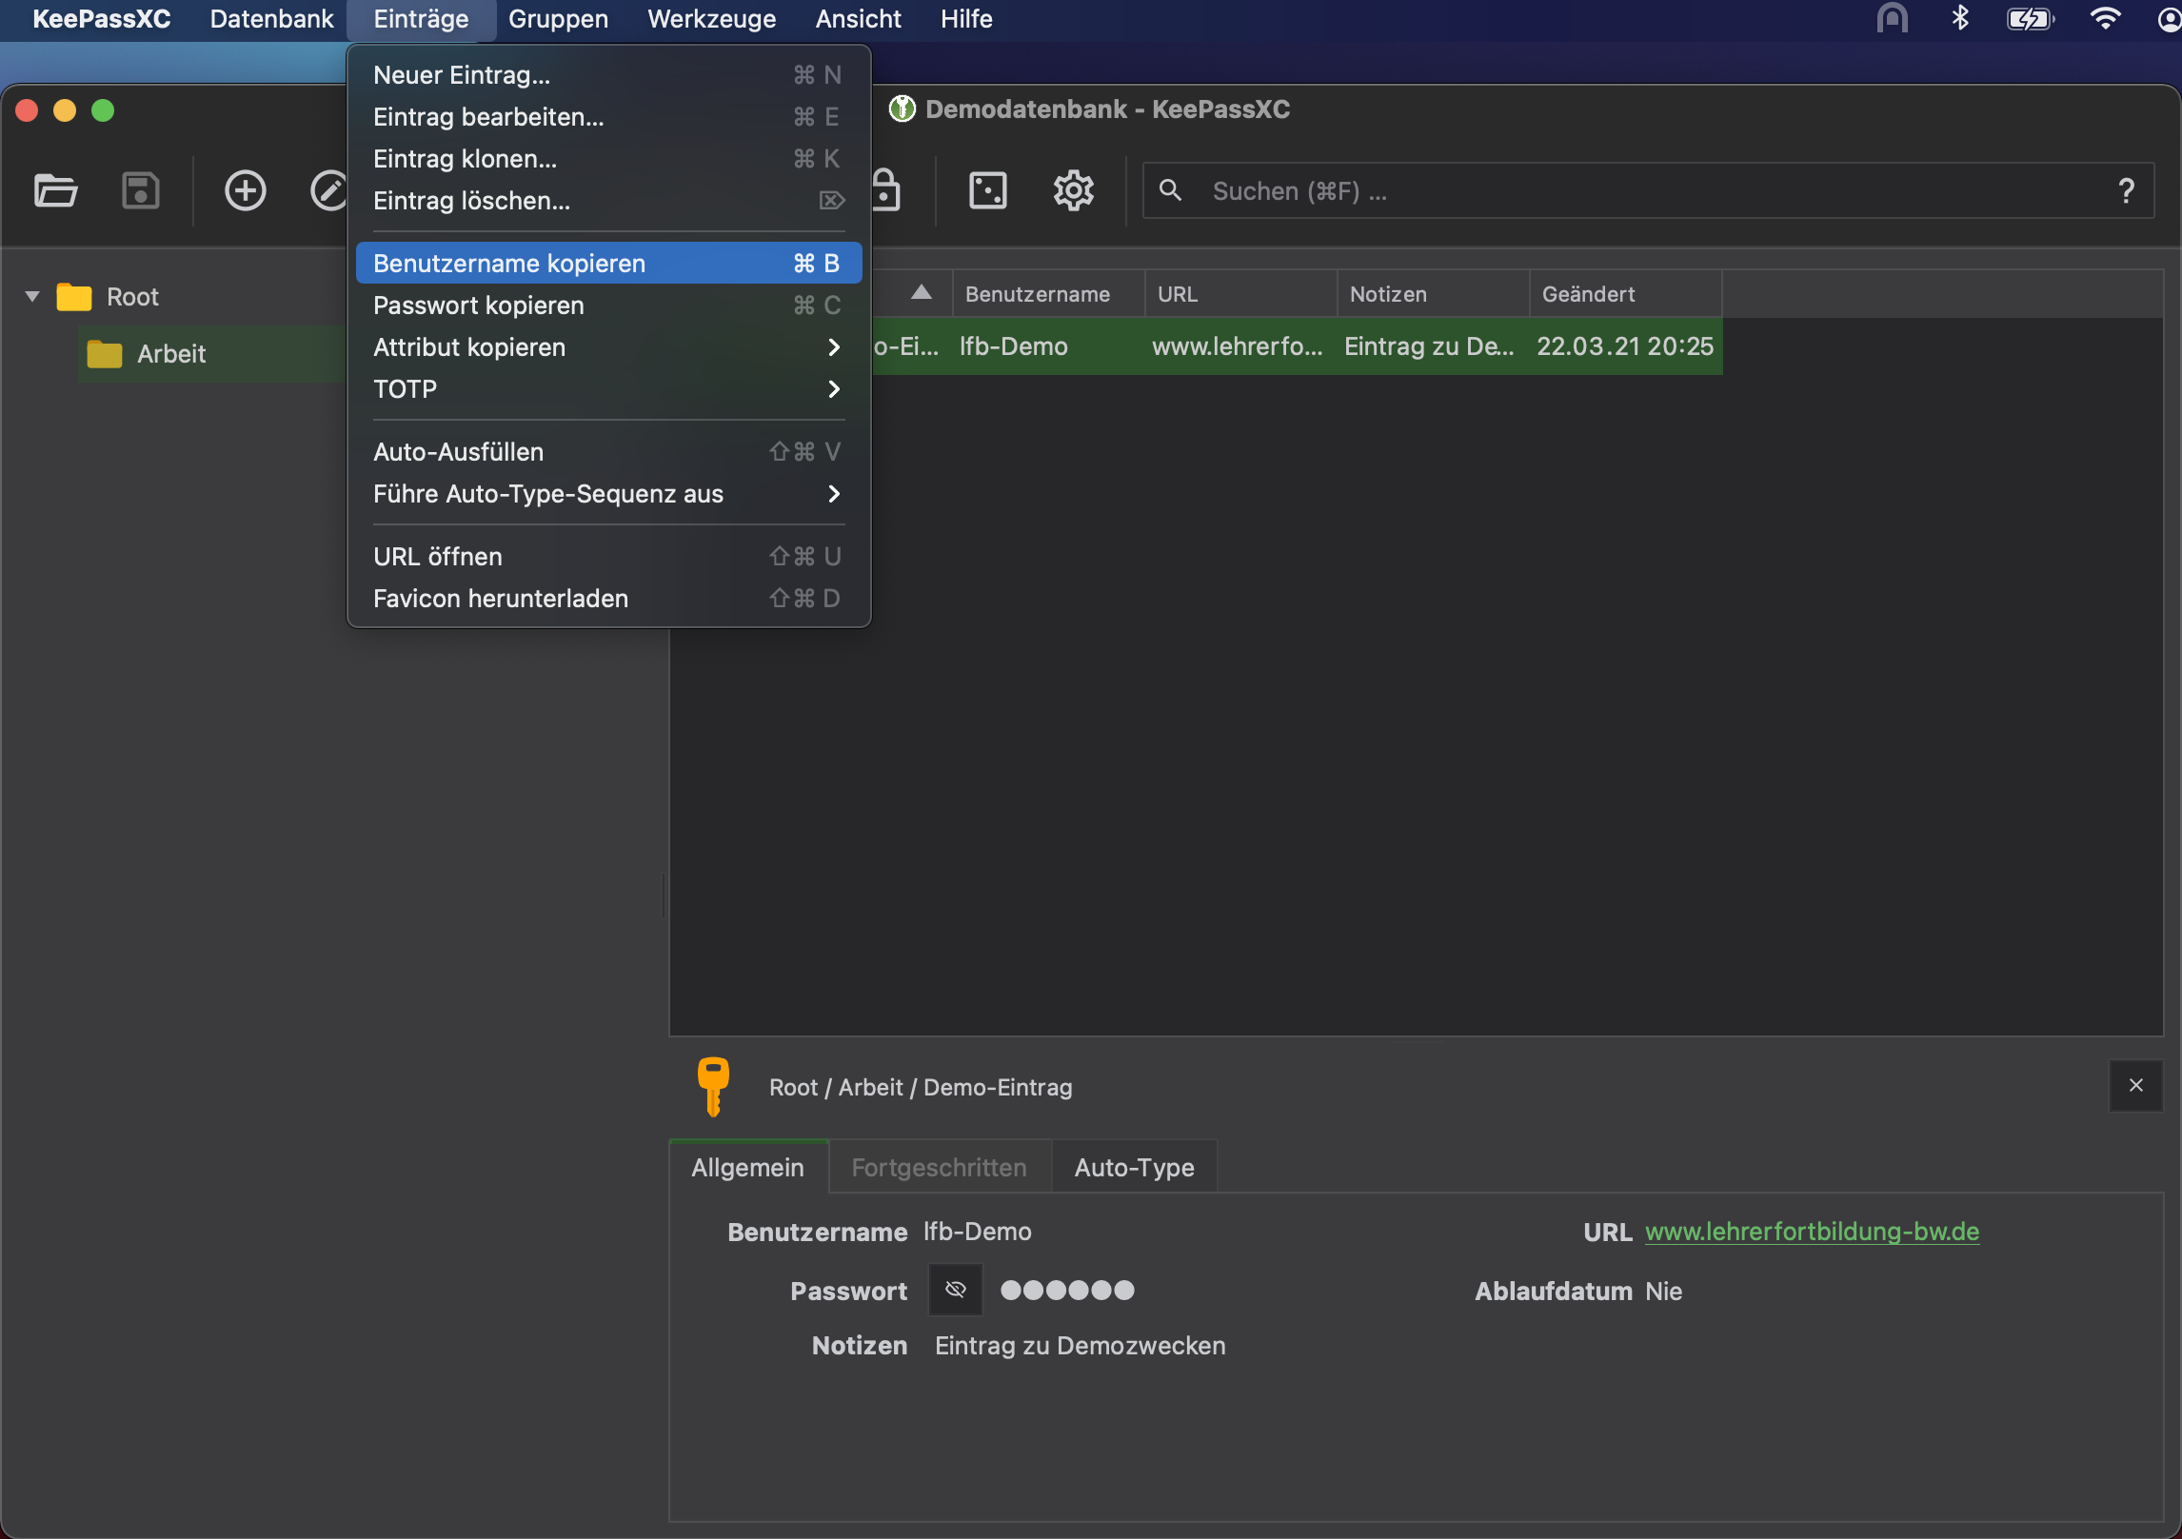The image size is (2182, 1539).
Task: Click the open database folder icon
Action: (x=55, y=190)
